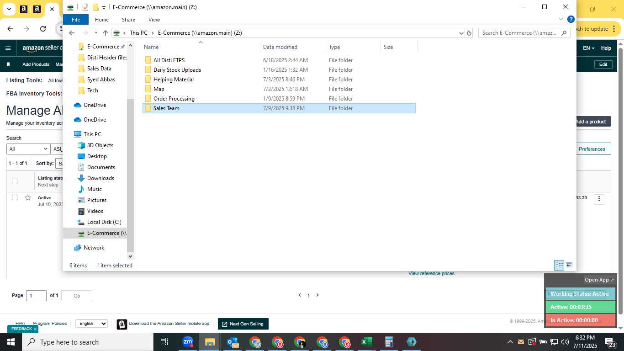The width and height of the screenshot is (624, 351).
Task: Open the Home ribbon tab
Action: (102, 20)
